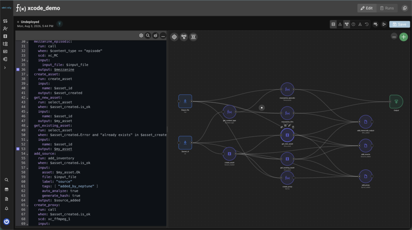Switch to Edit mode
Image resolution: width=412 pixels, height=230 pixels.
coord(367,8)
